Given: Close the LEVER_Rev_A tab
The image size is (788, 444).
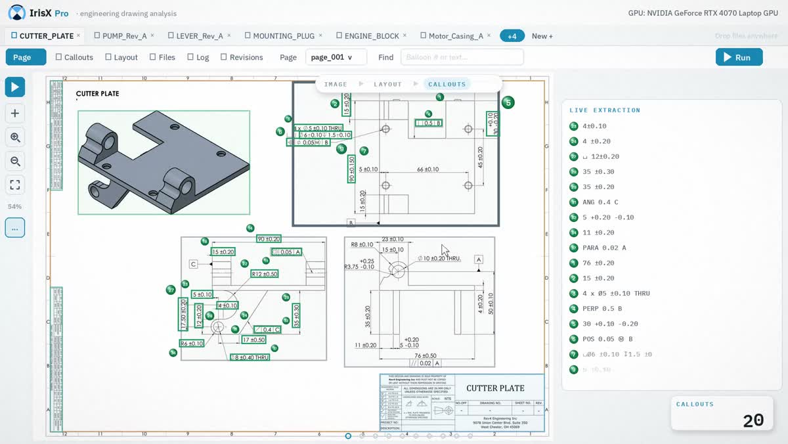Looking at the screenshot, I should (x=229, y=35).
